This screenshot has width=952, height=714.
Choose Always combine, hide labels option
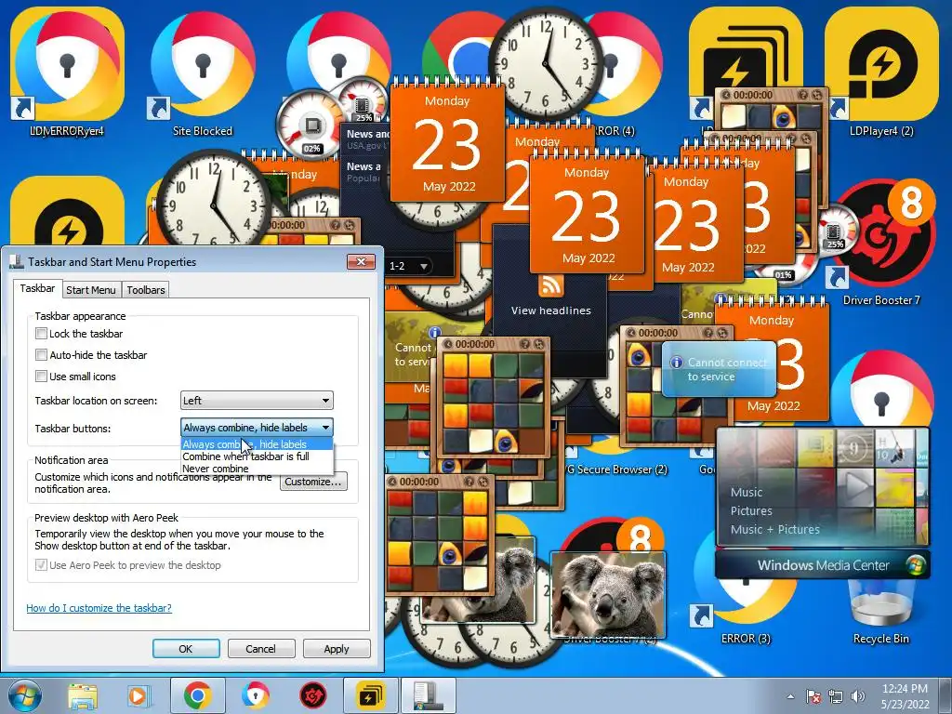point(257,444)
